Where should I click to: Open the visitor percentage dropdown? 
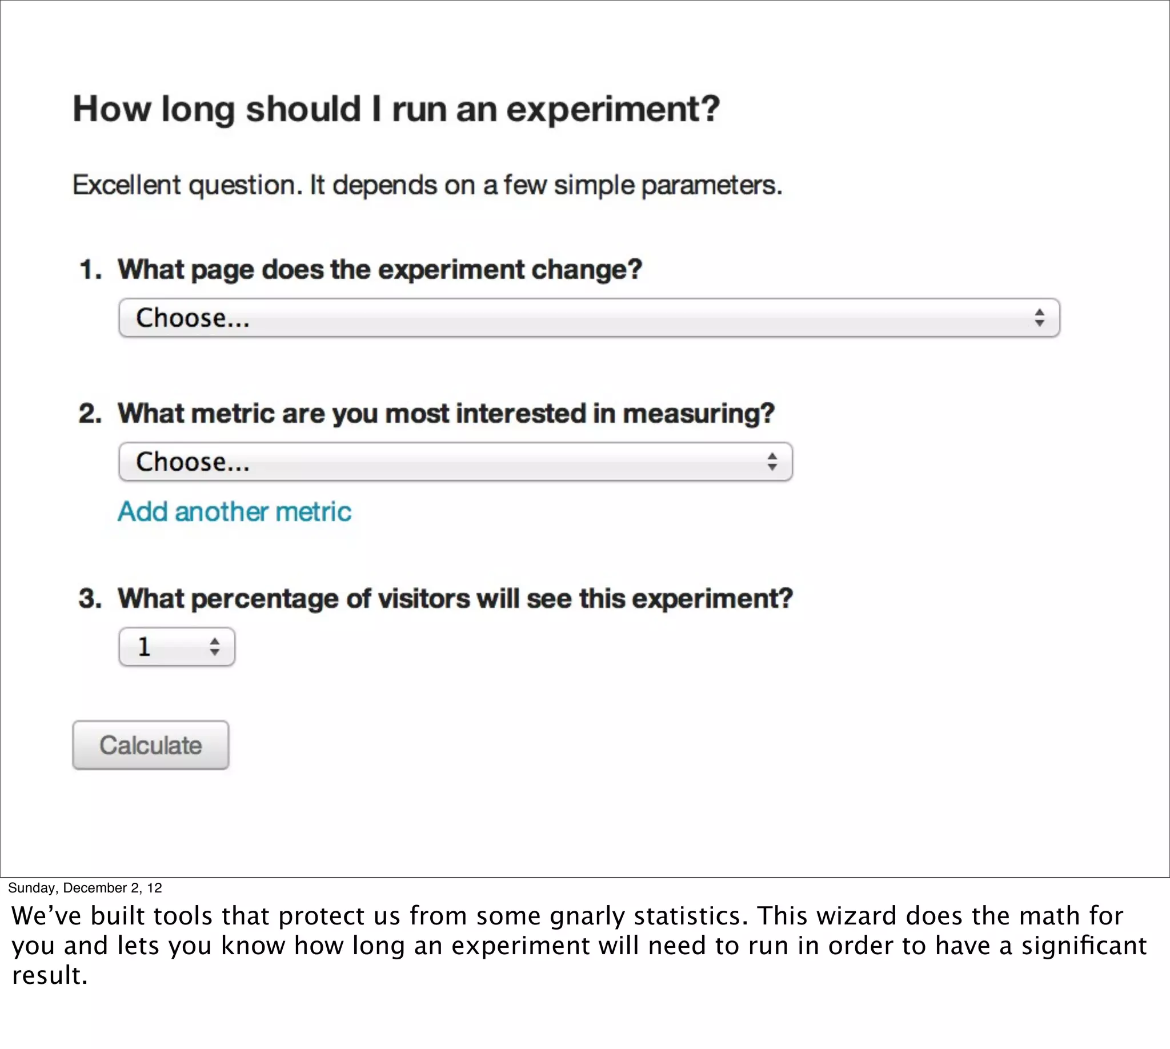tap(177, 647)
